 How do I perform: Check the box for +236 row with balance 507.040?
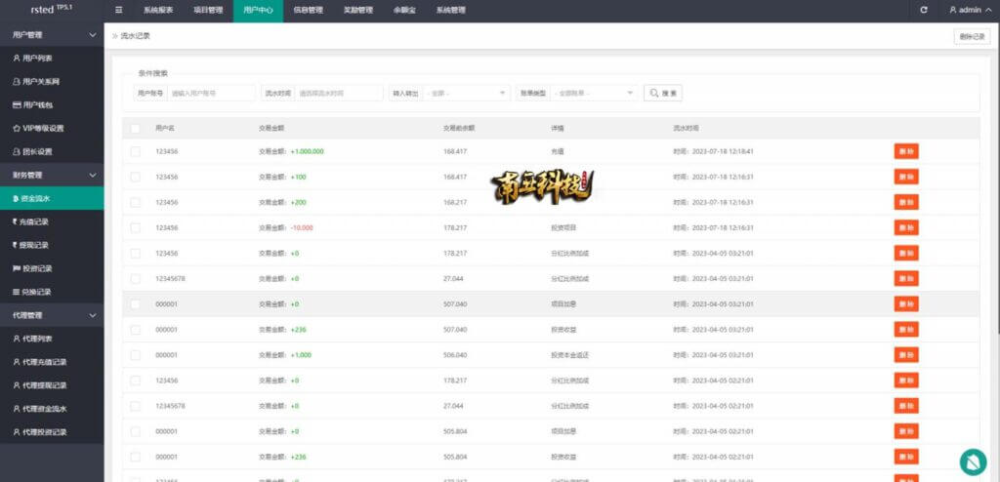pyautogui.click(x=135, y=330)
